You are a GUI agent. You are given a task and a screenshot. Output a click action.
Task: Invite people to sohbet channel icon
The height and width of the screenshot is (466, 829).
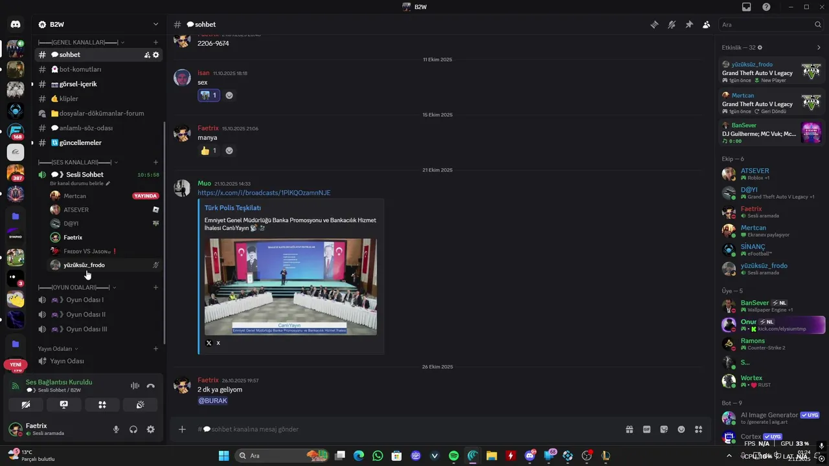pos(147,55)
